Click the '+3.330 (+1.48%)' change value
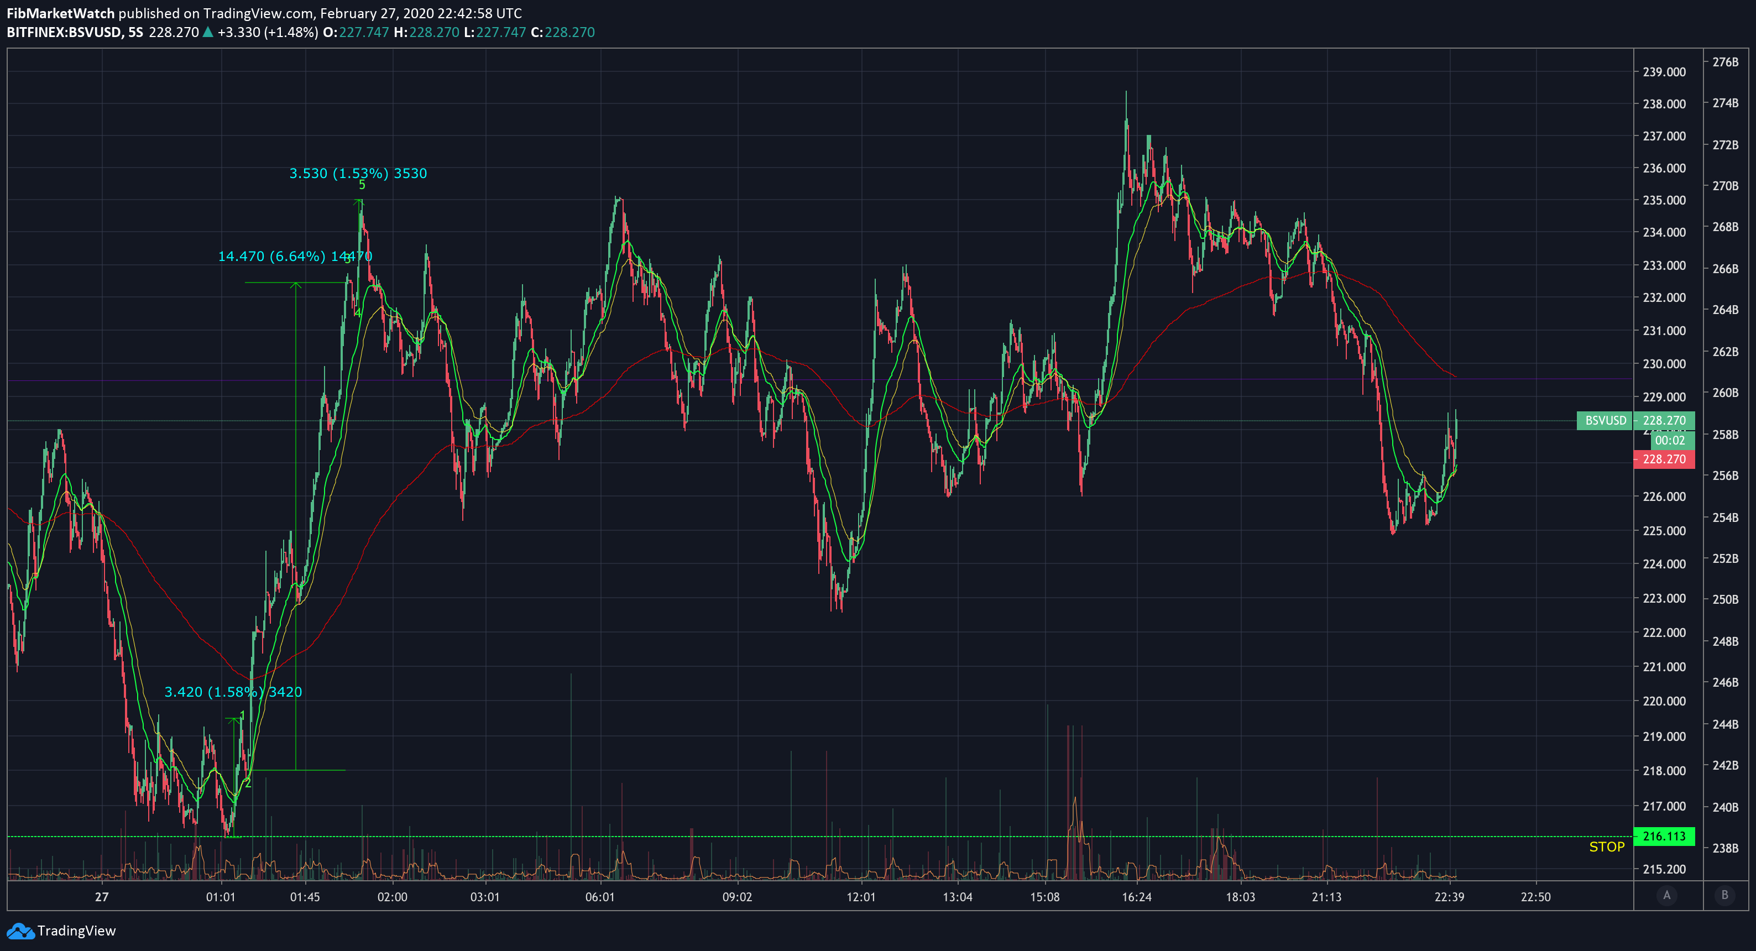Image resolution: width=1756 pixels, height=951 pixels. point(268,33)
